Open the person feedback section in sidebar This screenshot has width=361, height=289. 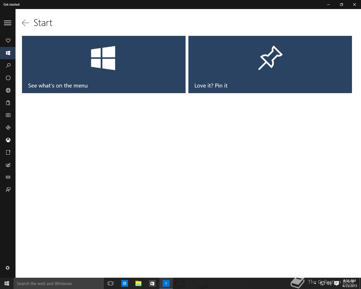click(8, 190)
